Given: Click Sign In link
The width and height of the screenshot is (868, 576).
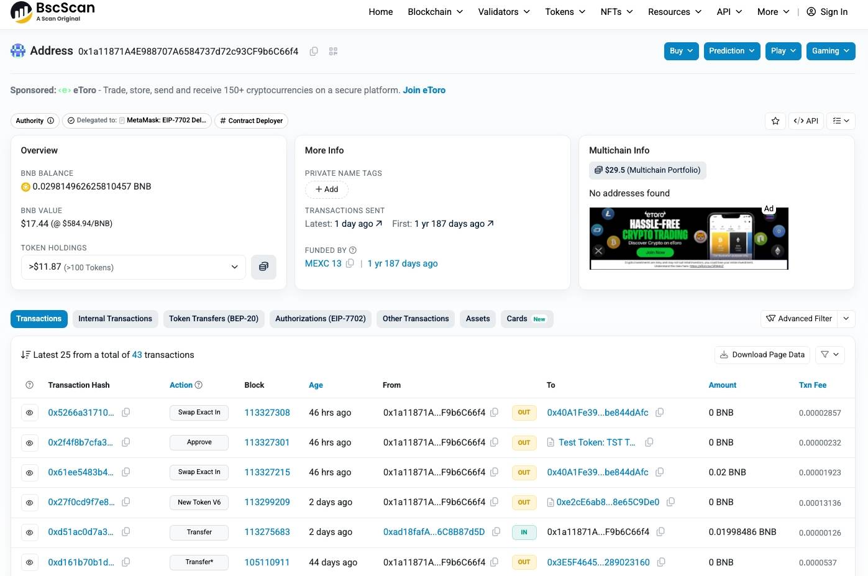Looking at the screenshot, I should (x=827, y=12).
